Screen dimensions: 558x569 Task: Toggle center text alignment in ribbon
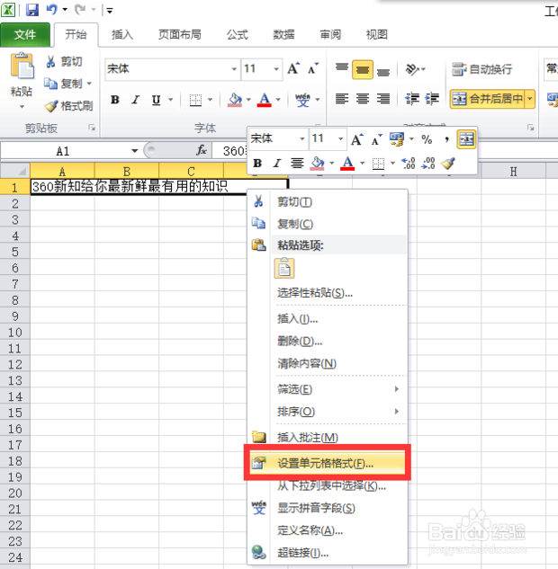(x=362, y=98)
